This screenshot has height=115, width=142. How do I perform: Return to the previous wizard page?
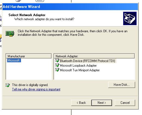81,103
